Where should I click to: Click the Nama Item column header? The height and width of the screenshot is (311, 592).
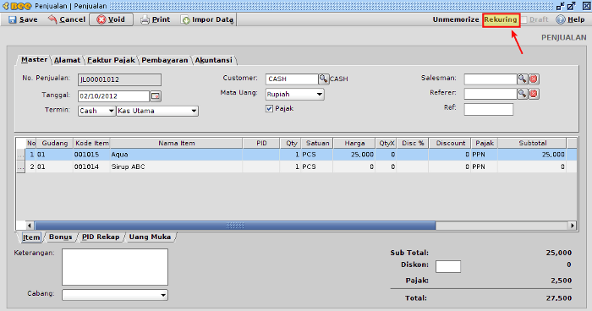[x=176, y=143]
